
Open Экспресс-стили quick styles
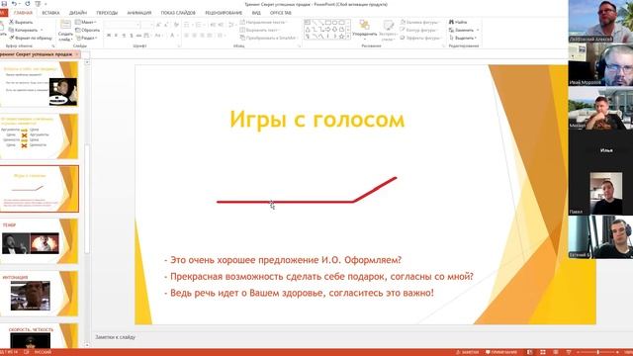pyautogui.click(x=388, y=31)
